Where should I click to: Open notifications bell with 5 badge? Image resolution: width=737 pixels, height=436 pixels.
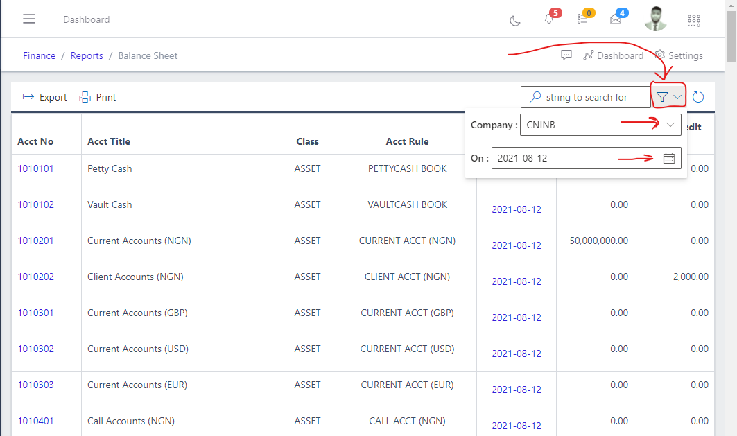tap(549, 19)
